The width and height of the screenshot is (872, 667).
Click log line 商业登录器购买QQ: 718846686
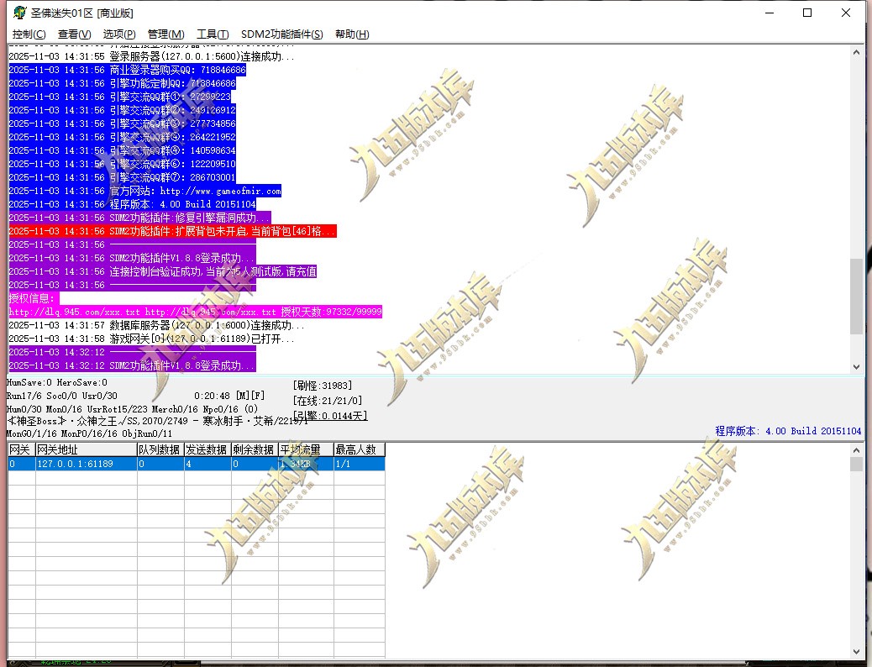[x=128, y=70]
